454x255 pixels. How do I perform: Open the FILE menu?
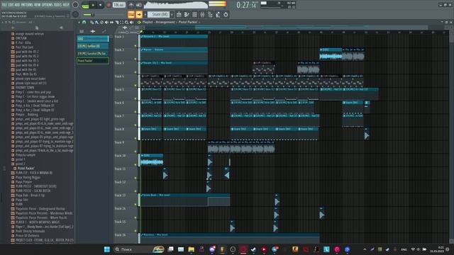[4, 5]
